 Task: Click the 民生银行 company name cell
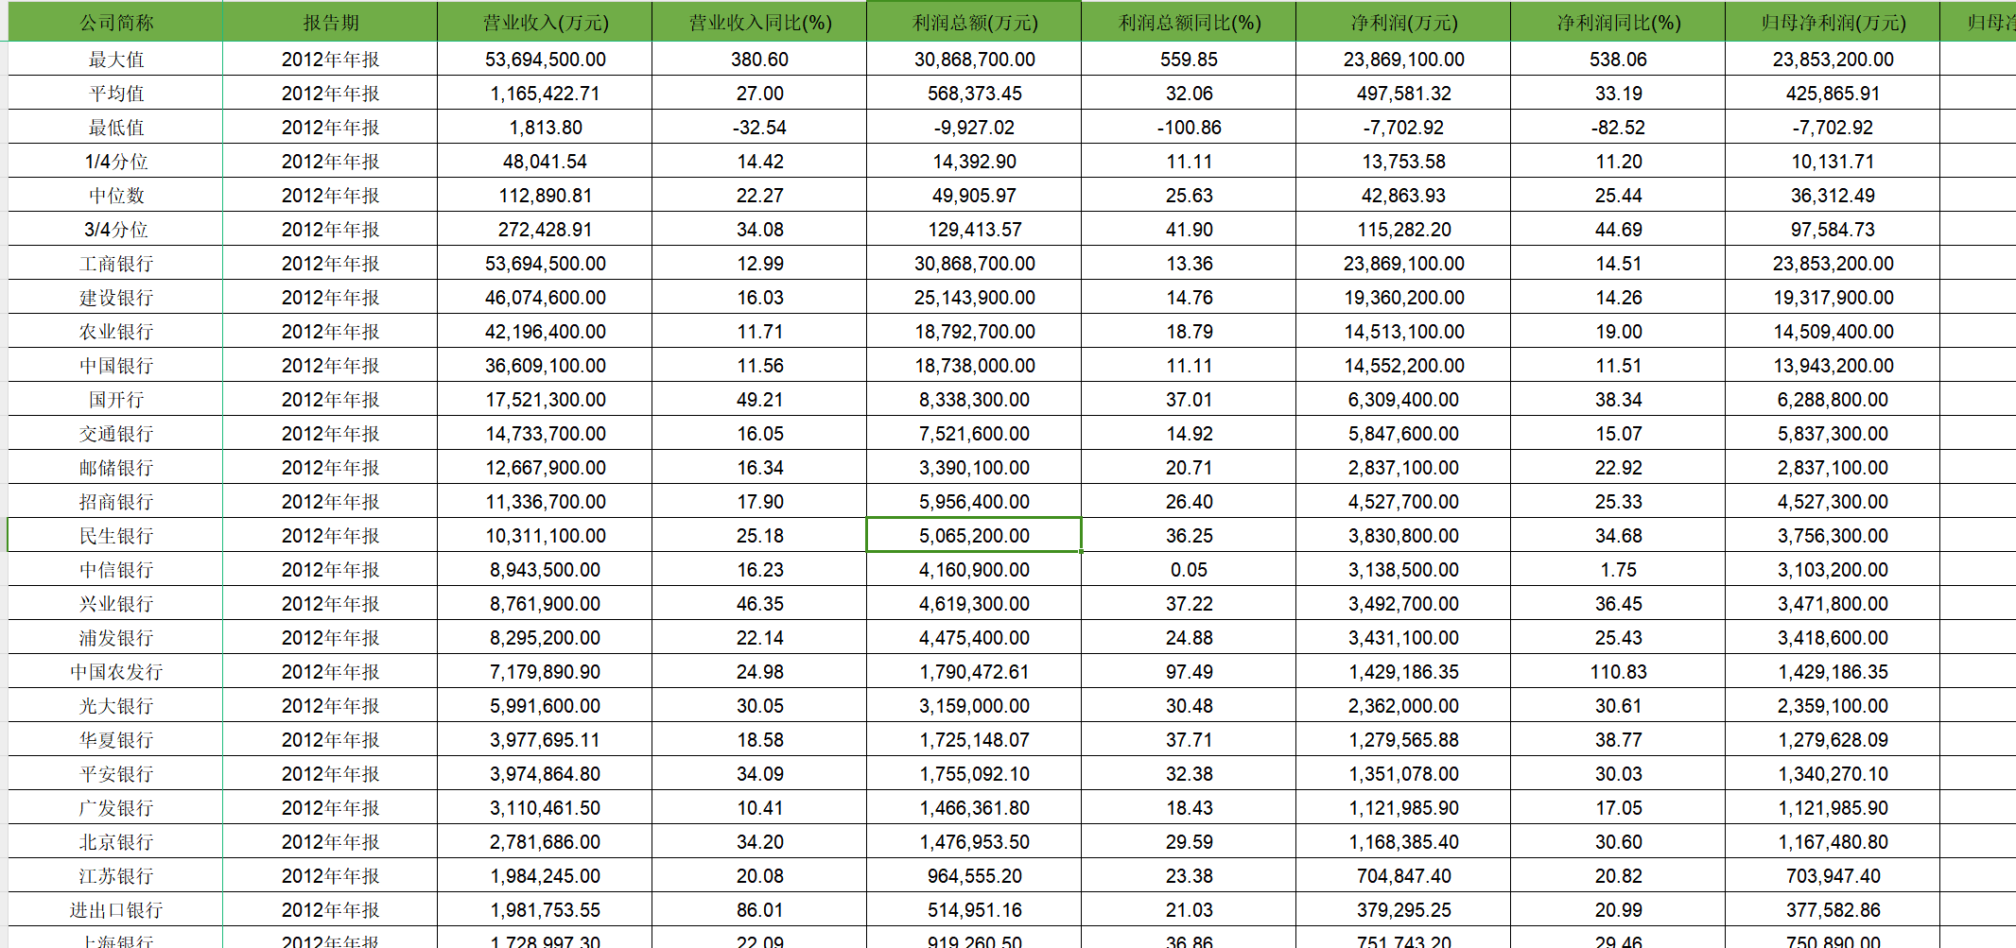coord(115,535)
